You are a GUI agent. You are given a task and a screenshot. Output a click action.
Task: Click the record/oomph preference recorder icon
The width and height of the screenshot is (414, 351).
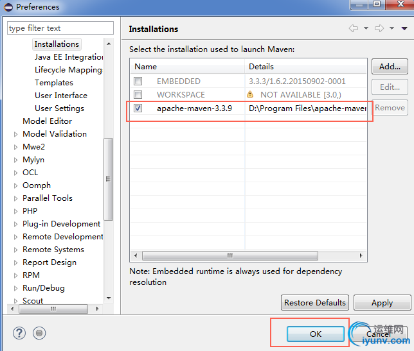coord(39,333)
